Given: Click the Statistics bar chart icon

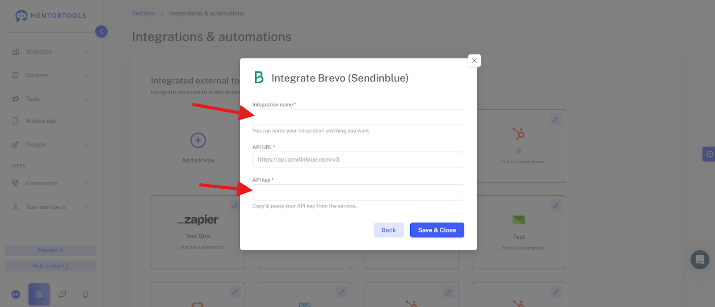Looking at the screenshot, I should coord(15,52).
